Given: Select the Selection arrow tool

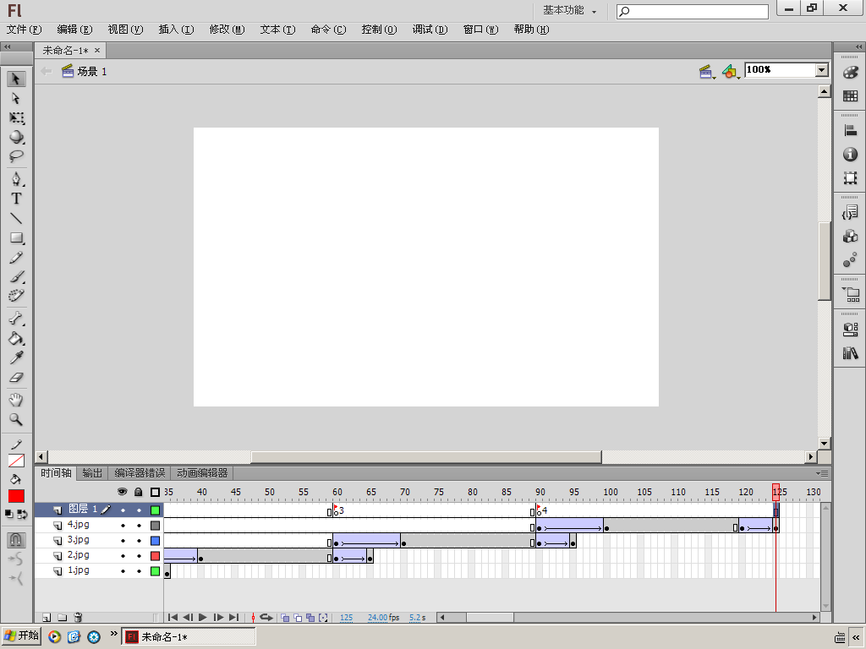Looking at the screenshot, I should 16,79.
